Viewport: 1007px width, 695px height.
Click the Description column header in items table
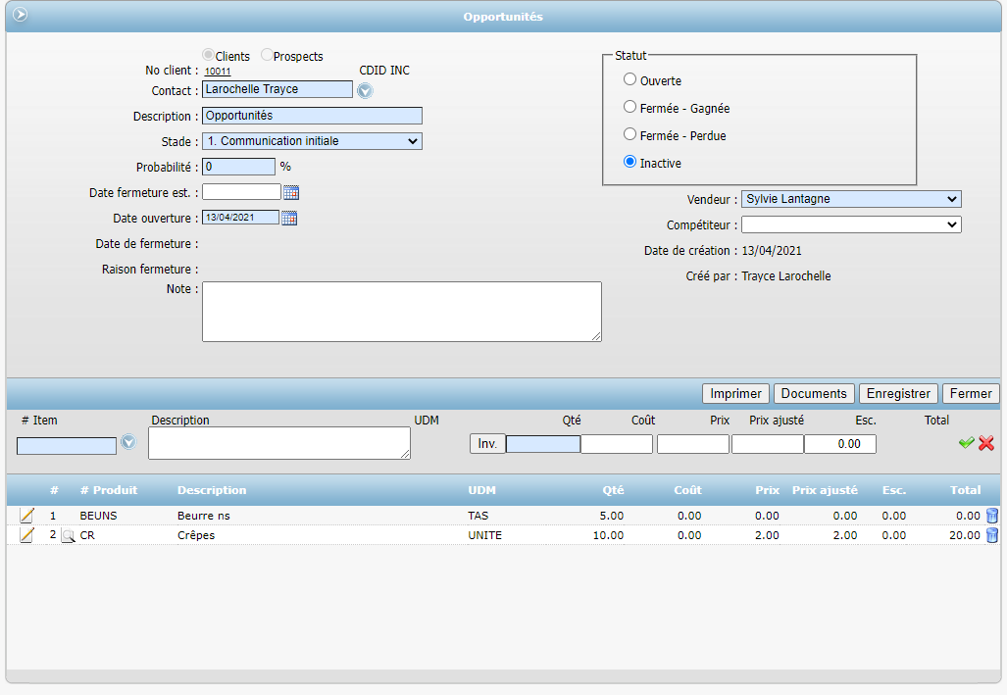(212, 490)
